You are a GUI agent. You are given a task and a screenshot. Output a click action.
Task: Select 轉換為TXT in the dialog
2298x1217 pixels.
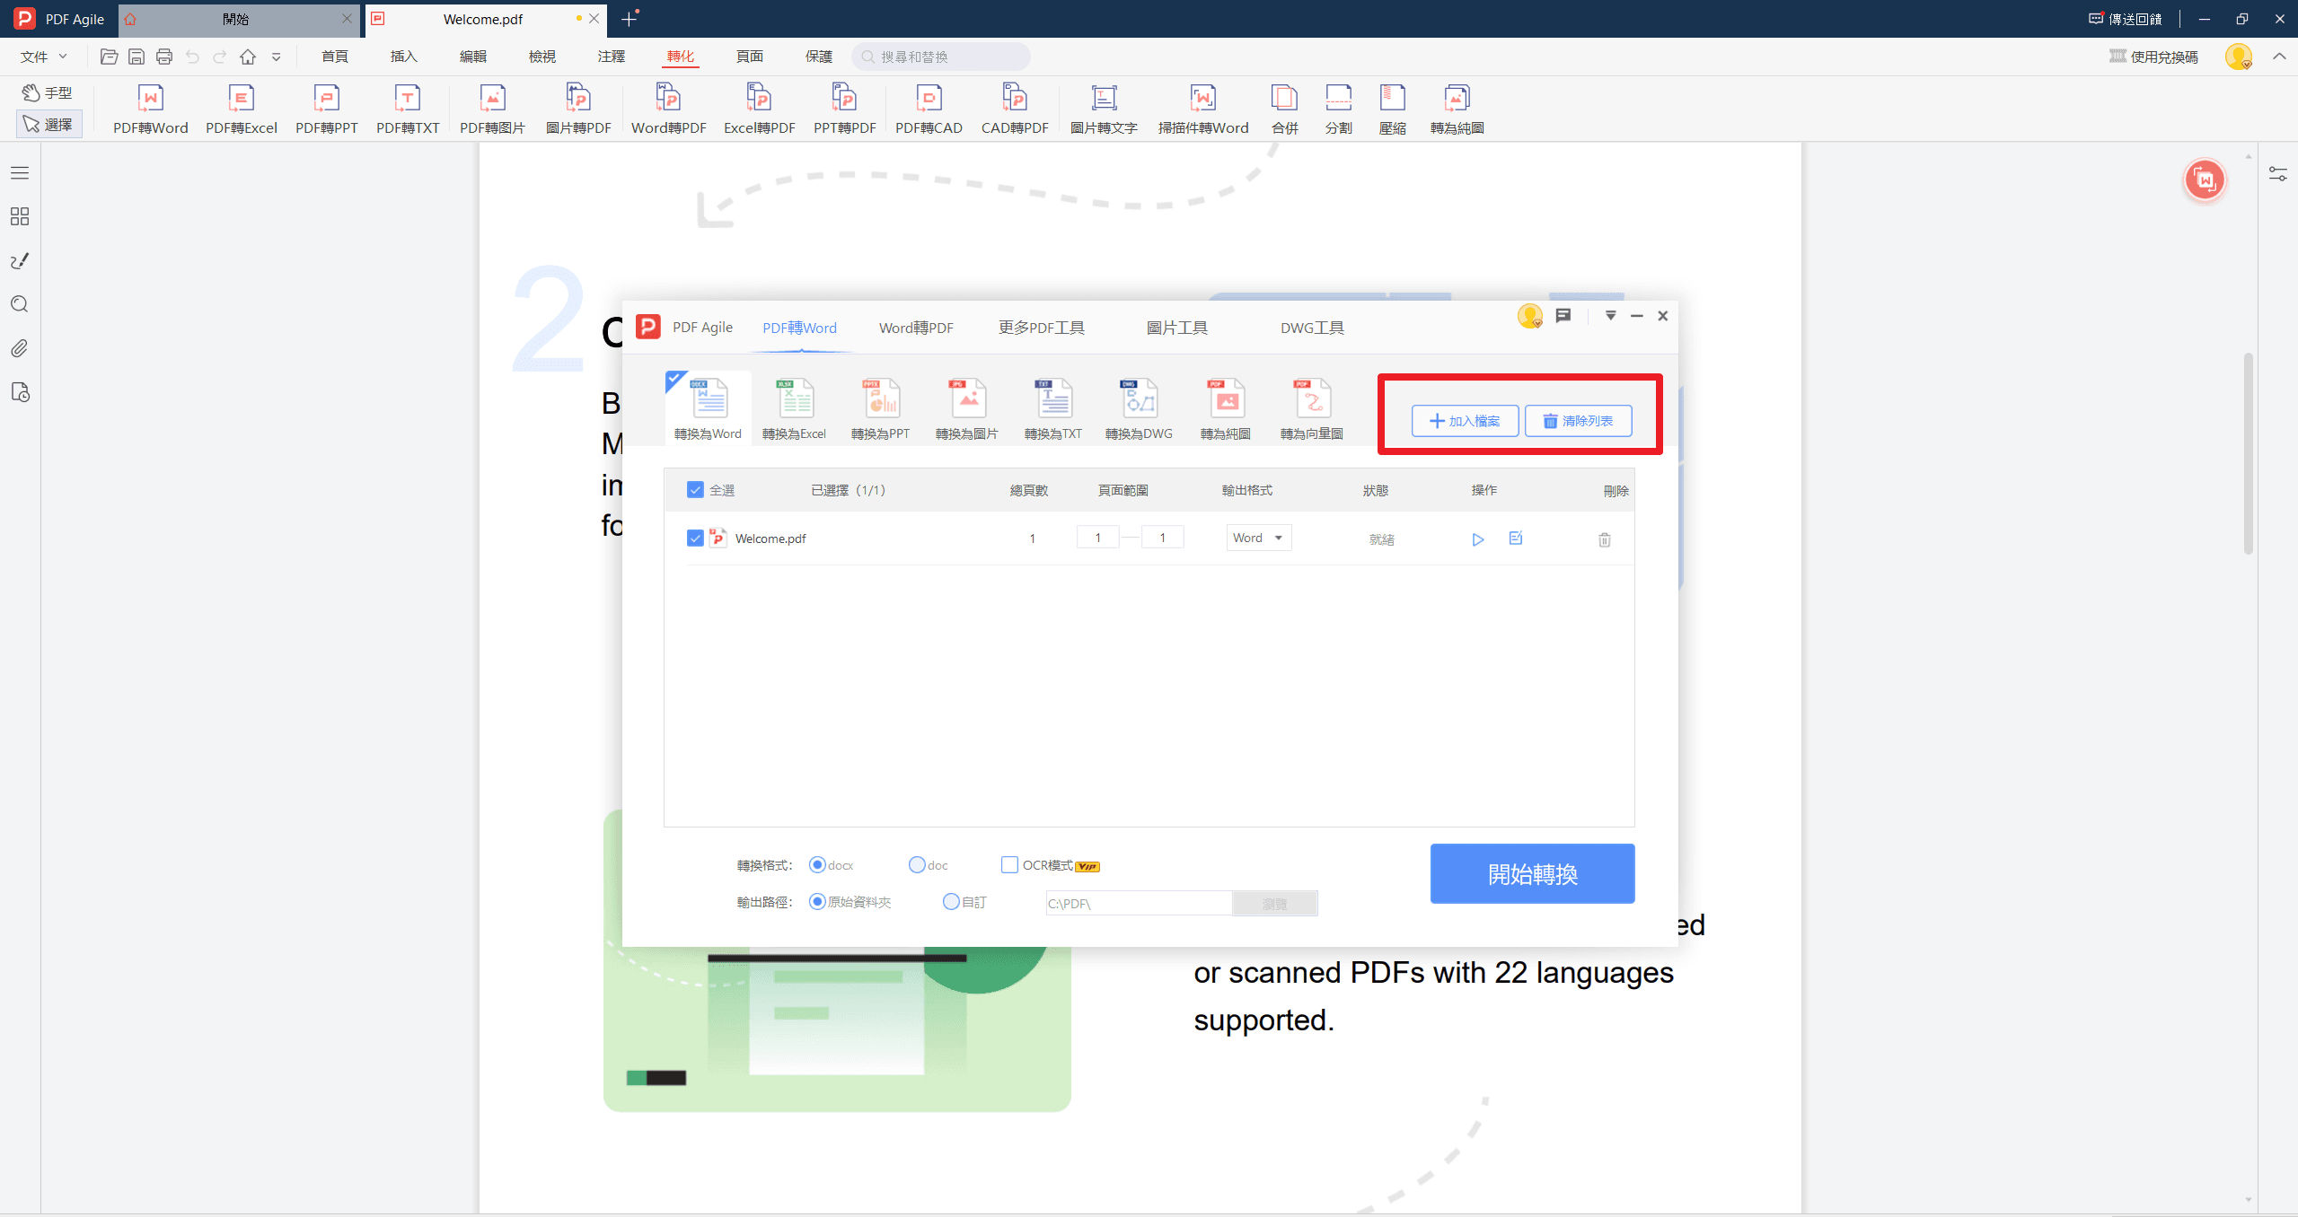[1052, 409]
